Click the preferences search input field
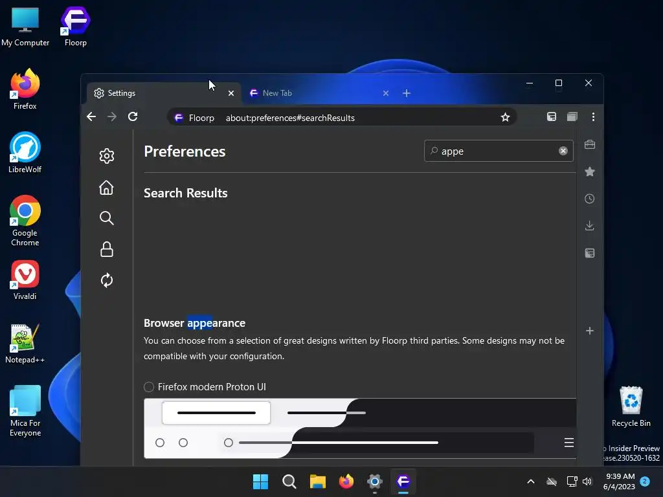The image size is (663, 497). [x=499, y=151]
